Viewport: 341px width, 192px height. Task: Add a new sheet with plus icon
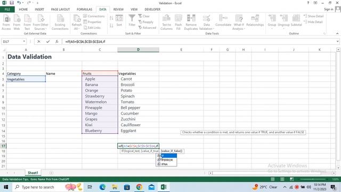coord(51,173)
